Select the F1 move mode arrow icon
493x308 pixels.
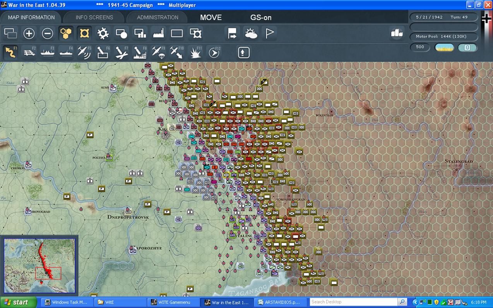click(11, 52)
